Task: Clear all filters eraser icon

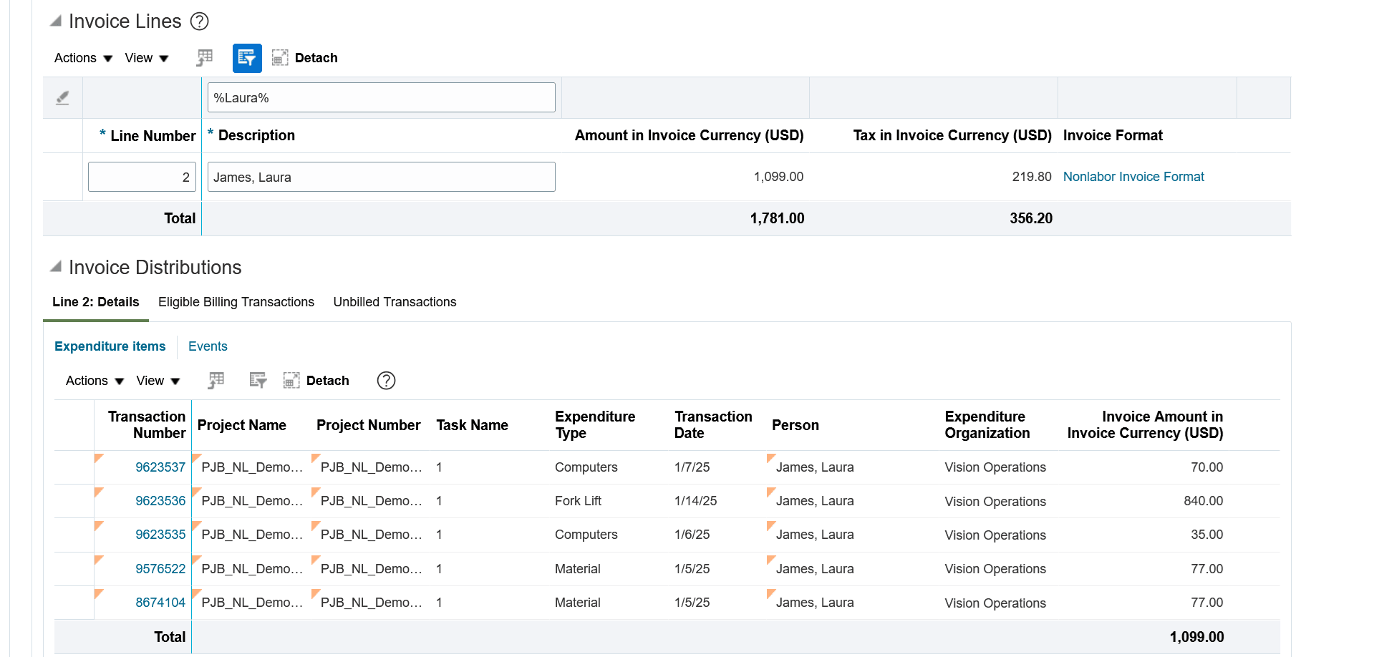Action: [62, 98]
